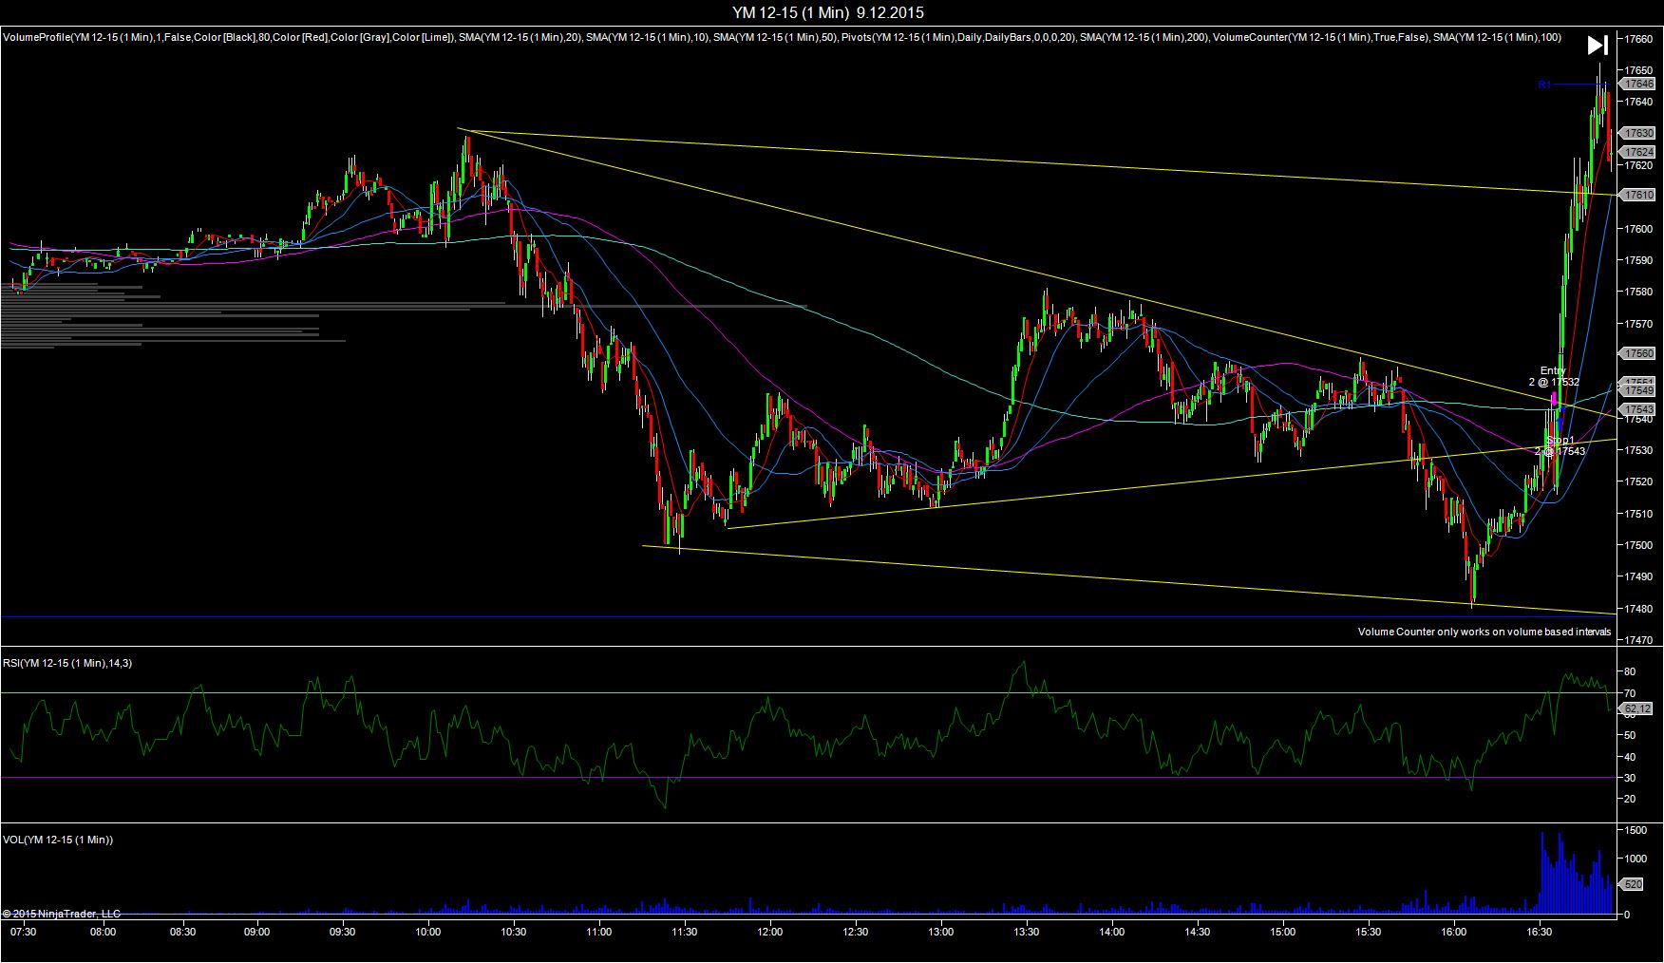Click the 11:00 time axis label
The image size is (1664, 963).
pos(599,932)
